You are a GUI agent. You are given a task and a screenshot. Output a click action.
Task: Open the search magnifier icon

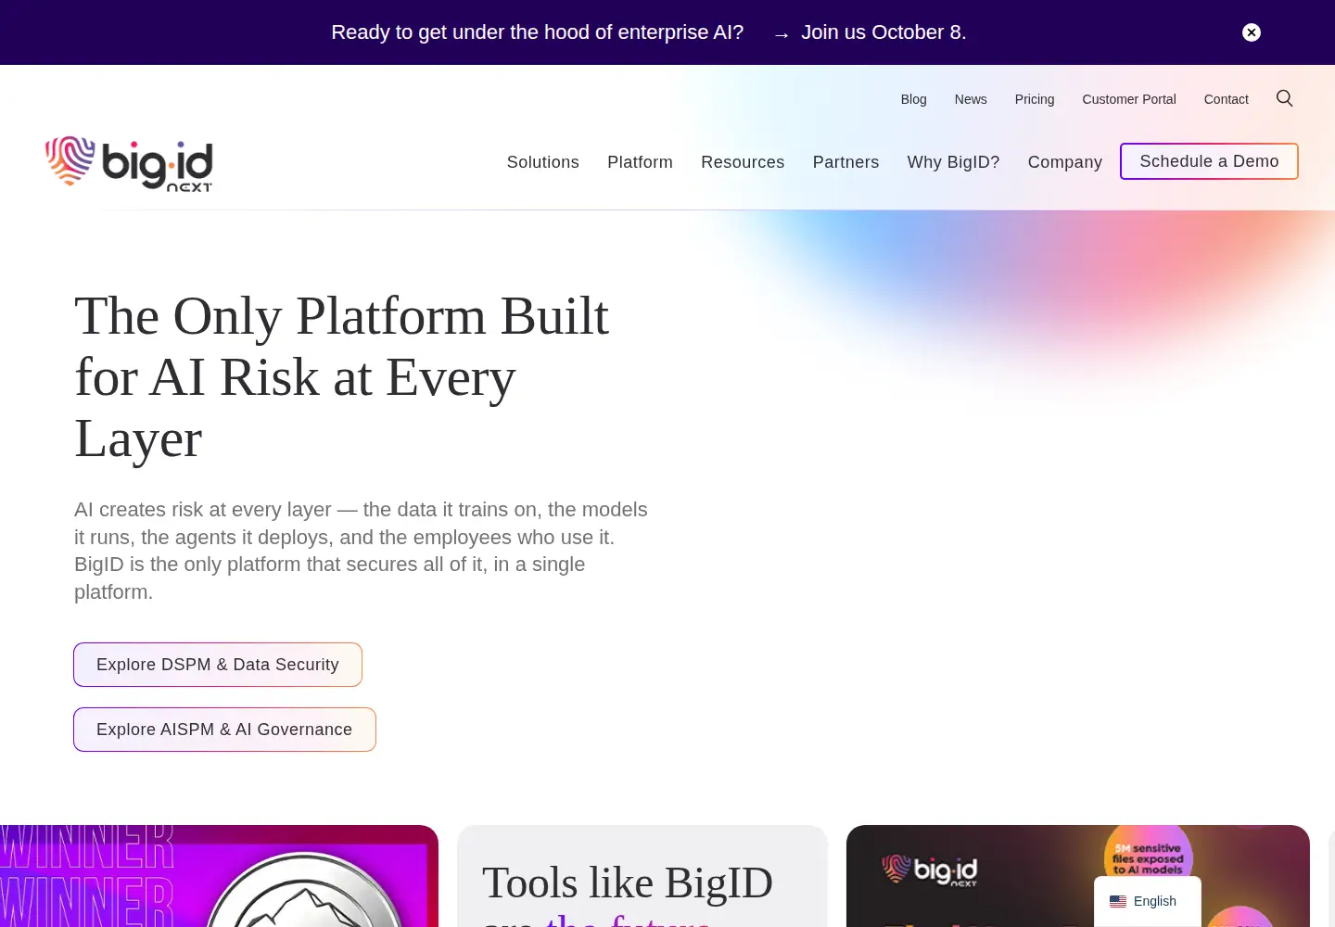pyautogui.click(x=1284, y=98)
